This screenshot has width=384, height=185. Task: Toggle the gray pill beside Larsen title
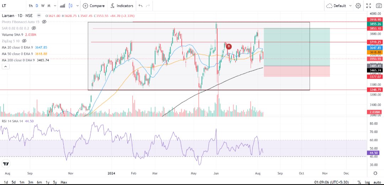coord(39,15)
